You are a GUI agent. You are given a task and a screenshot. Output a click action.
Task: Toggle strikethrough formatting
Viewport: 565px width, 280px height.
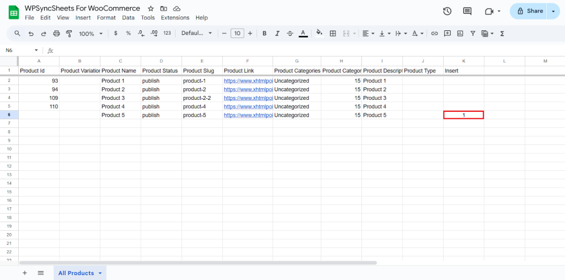(x=290, y=34)
